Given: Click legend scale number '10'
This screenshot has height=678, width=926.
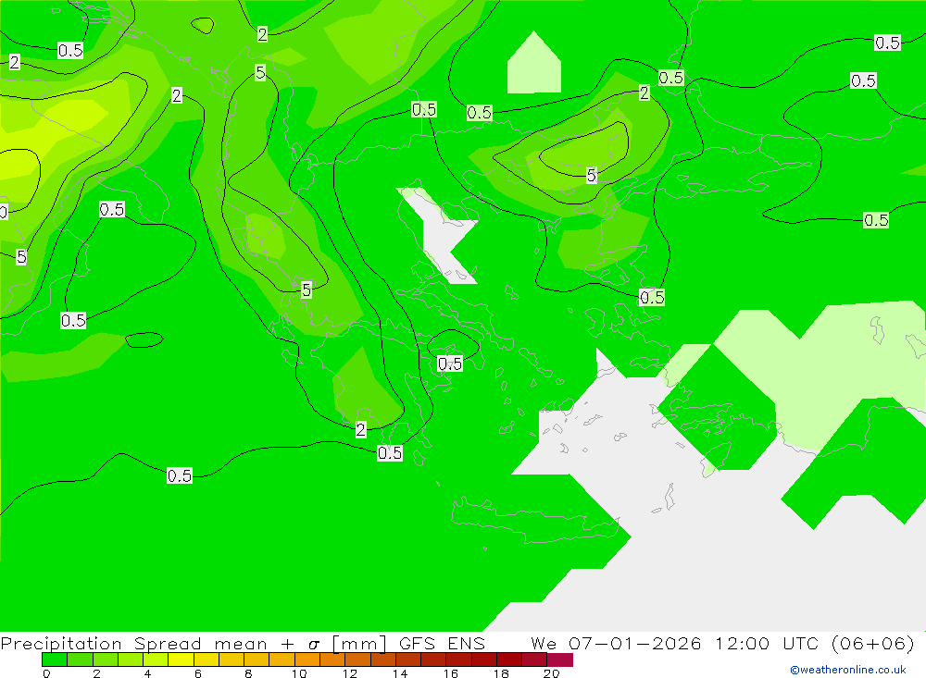Looking at the screenshot, I should [299, 673].
